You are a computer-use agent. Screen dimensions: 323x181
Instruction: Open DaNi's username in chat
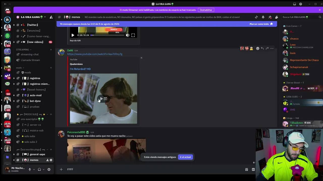70,50
